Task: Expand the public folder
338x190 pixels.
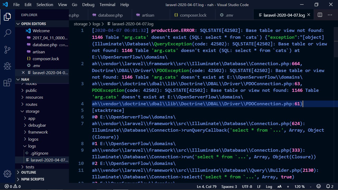Action: (42, 90)
